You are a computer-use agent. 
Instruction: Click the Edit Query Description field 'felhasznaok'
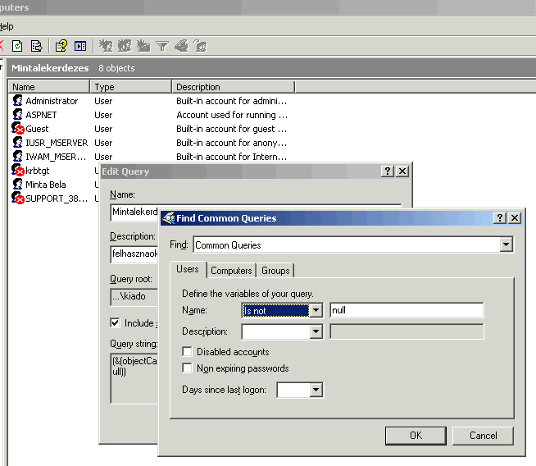(x=134, y=254)
